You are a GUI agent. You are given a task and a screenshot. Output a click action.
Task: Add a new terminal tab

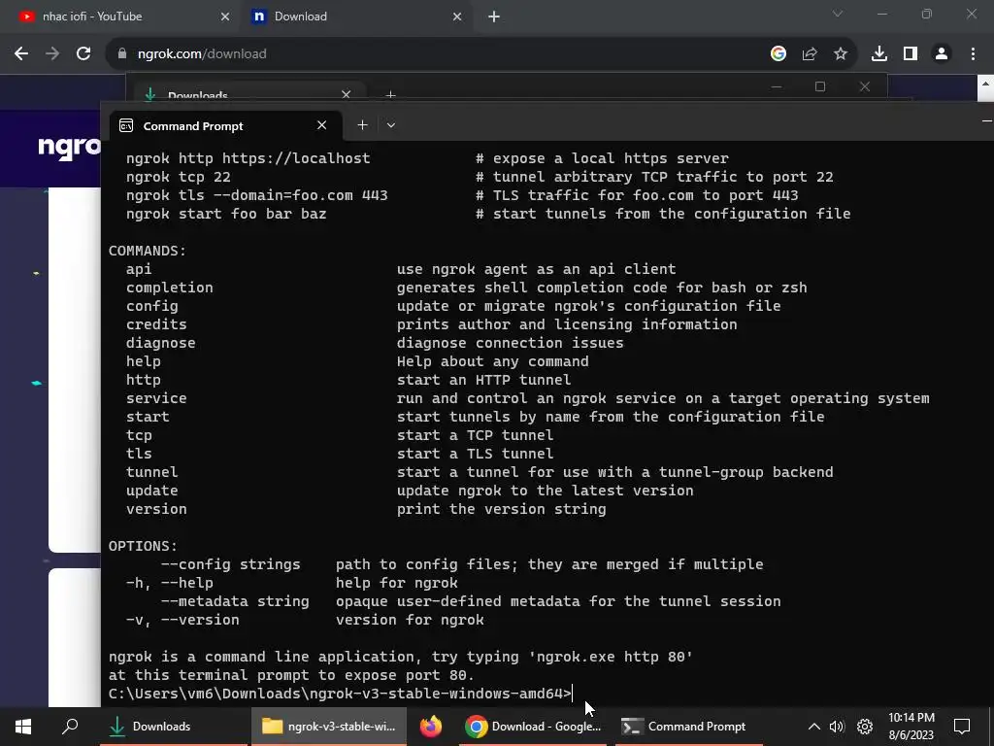point(362,125)
